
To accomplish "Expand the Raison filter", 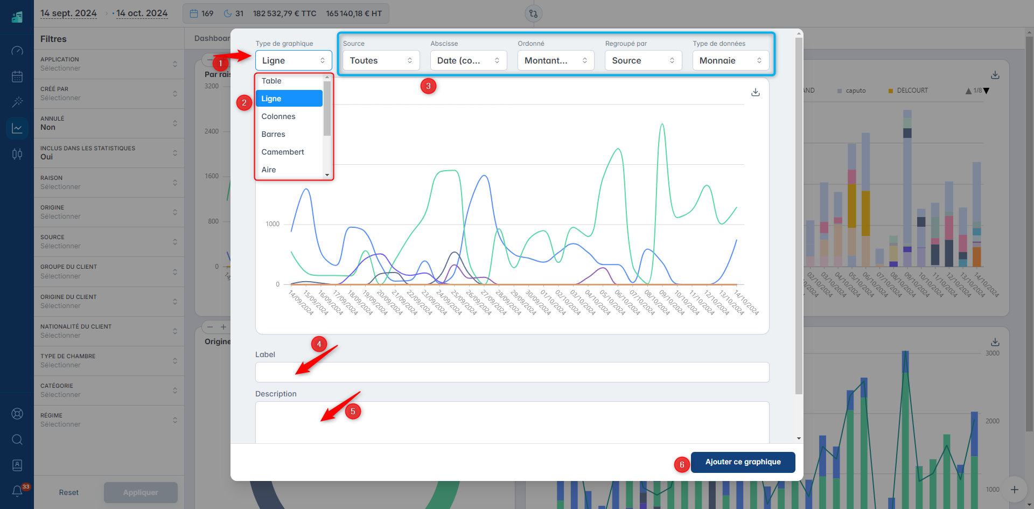I will (109, 183).
